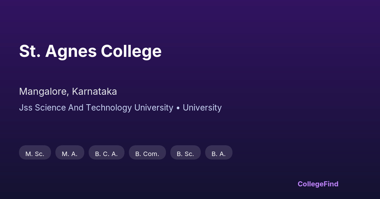Click "St." at the title start
This screenshot has height=199, width=380.
(30, 51)
